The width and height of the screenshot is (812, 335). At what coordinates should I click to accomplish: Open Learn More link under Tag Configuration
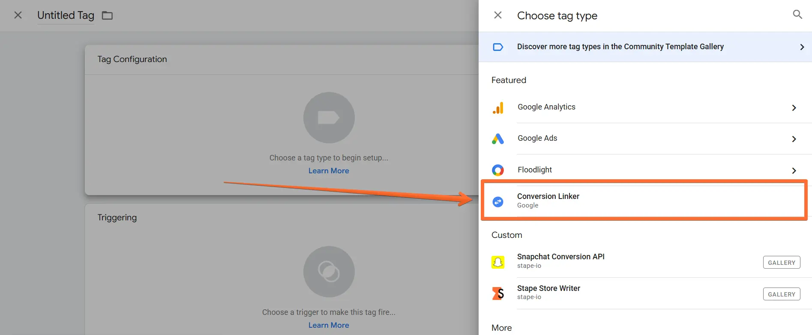click(329, 171)
